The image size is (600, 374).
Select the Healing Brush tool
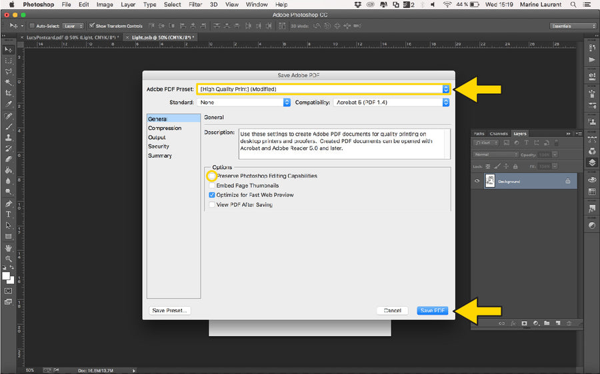pyautogui.click(x=8, y=116)
